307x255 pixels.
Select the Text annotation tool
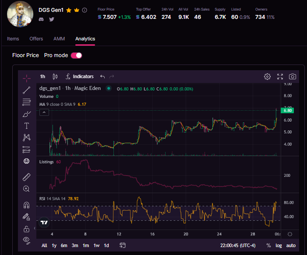(27, 126)
